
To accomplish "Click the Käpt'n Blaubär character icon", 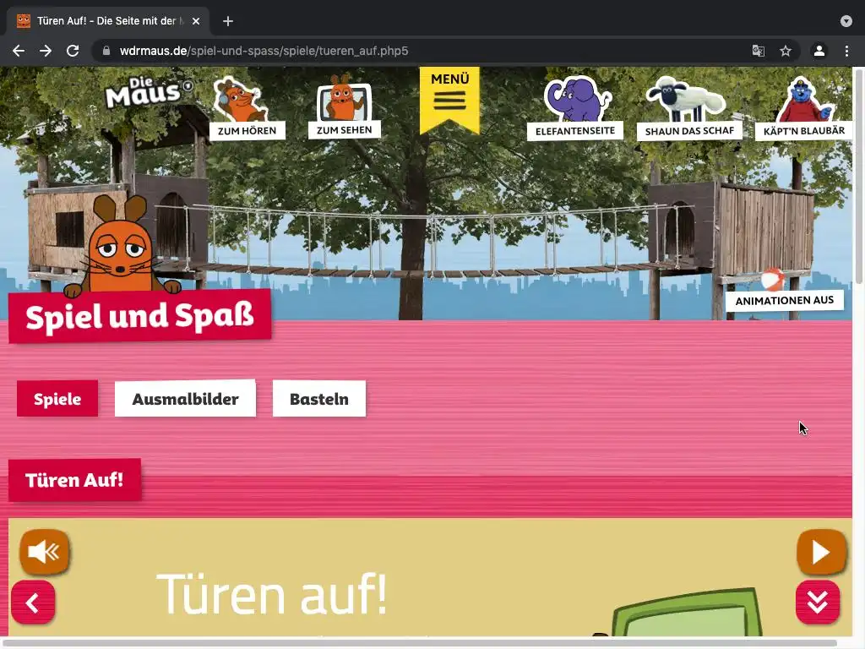I will (803, 101).
